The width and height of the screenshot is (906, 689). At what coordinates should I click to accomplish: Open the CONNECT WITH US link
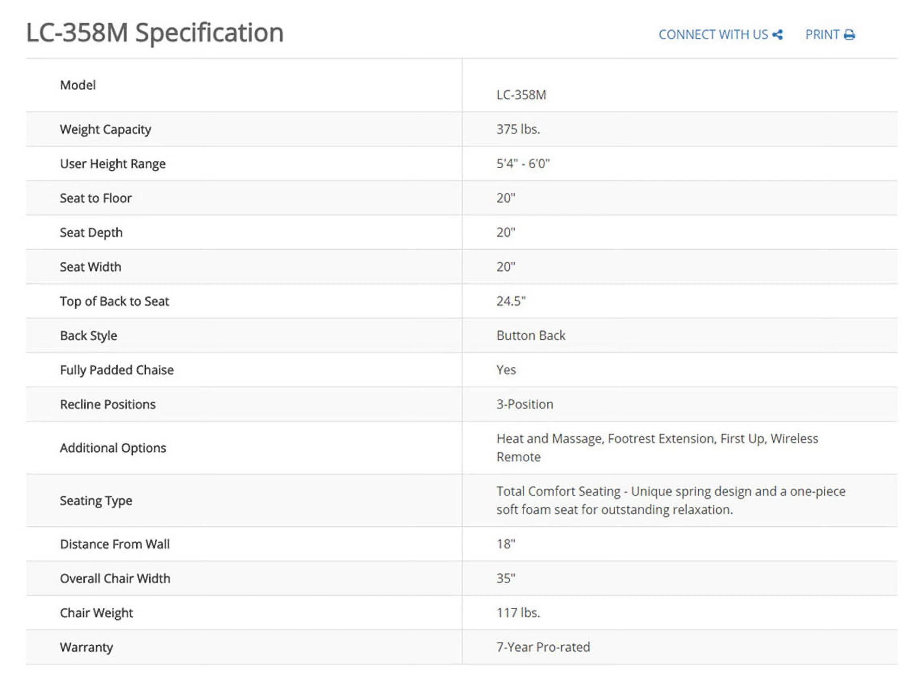[713, 35]
